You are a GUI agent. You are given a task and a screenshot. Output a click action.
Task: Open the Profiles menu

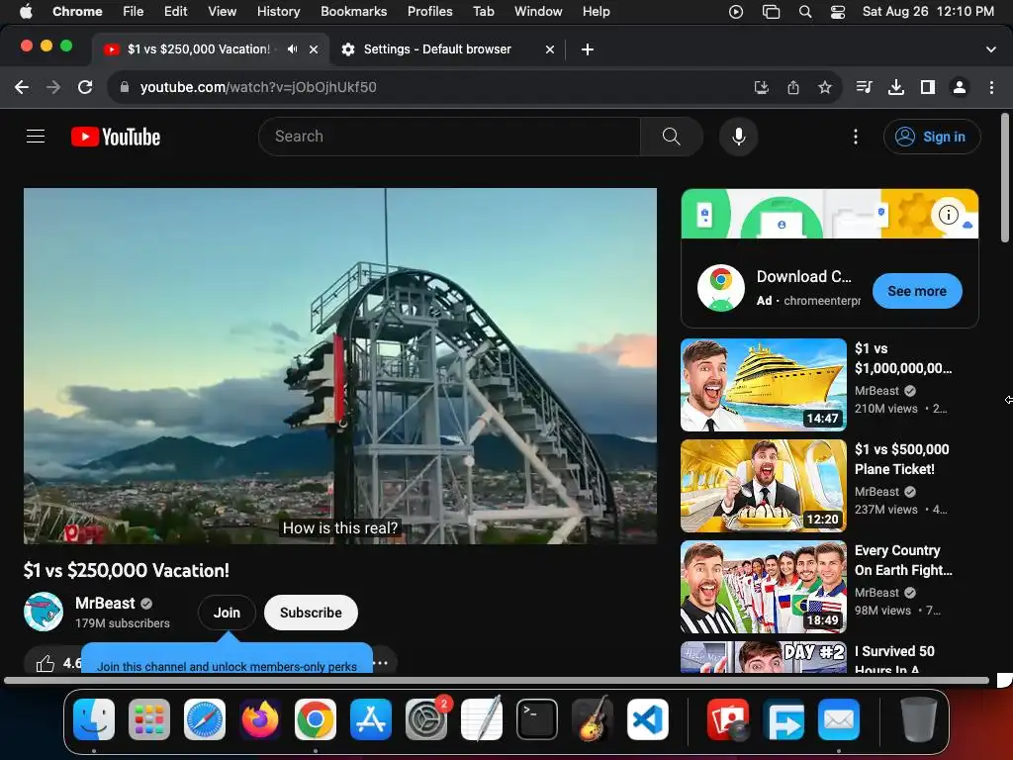(429, 12)
